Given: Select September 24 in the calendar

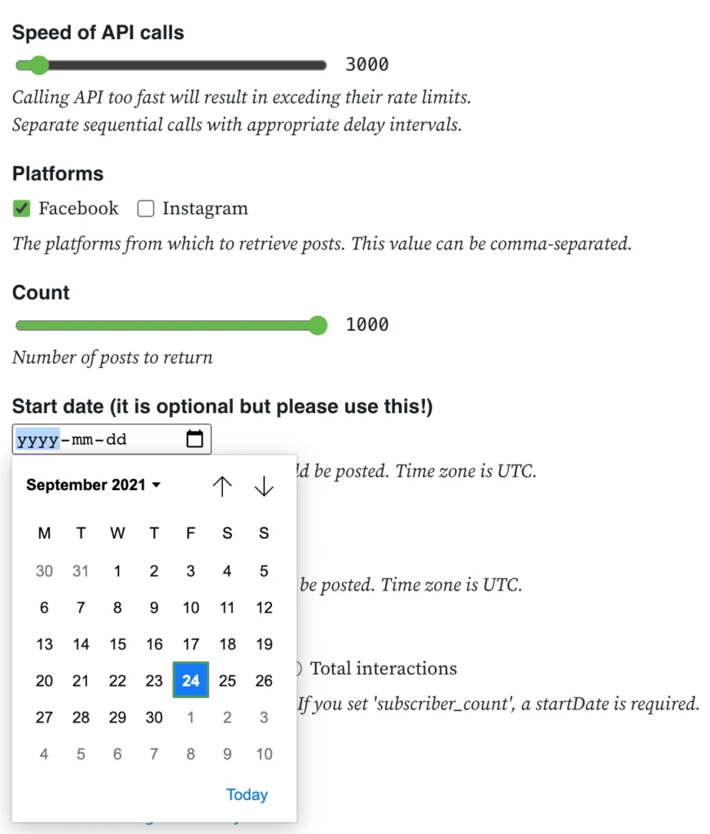Looking at the screenshot, I should point(191,680).
